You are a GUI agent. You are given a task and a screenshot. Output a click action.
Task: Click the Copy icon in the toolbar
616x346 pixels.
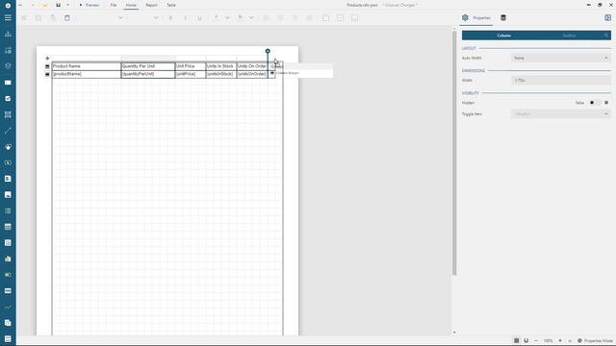click(38, 18)
